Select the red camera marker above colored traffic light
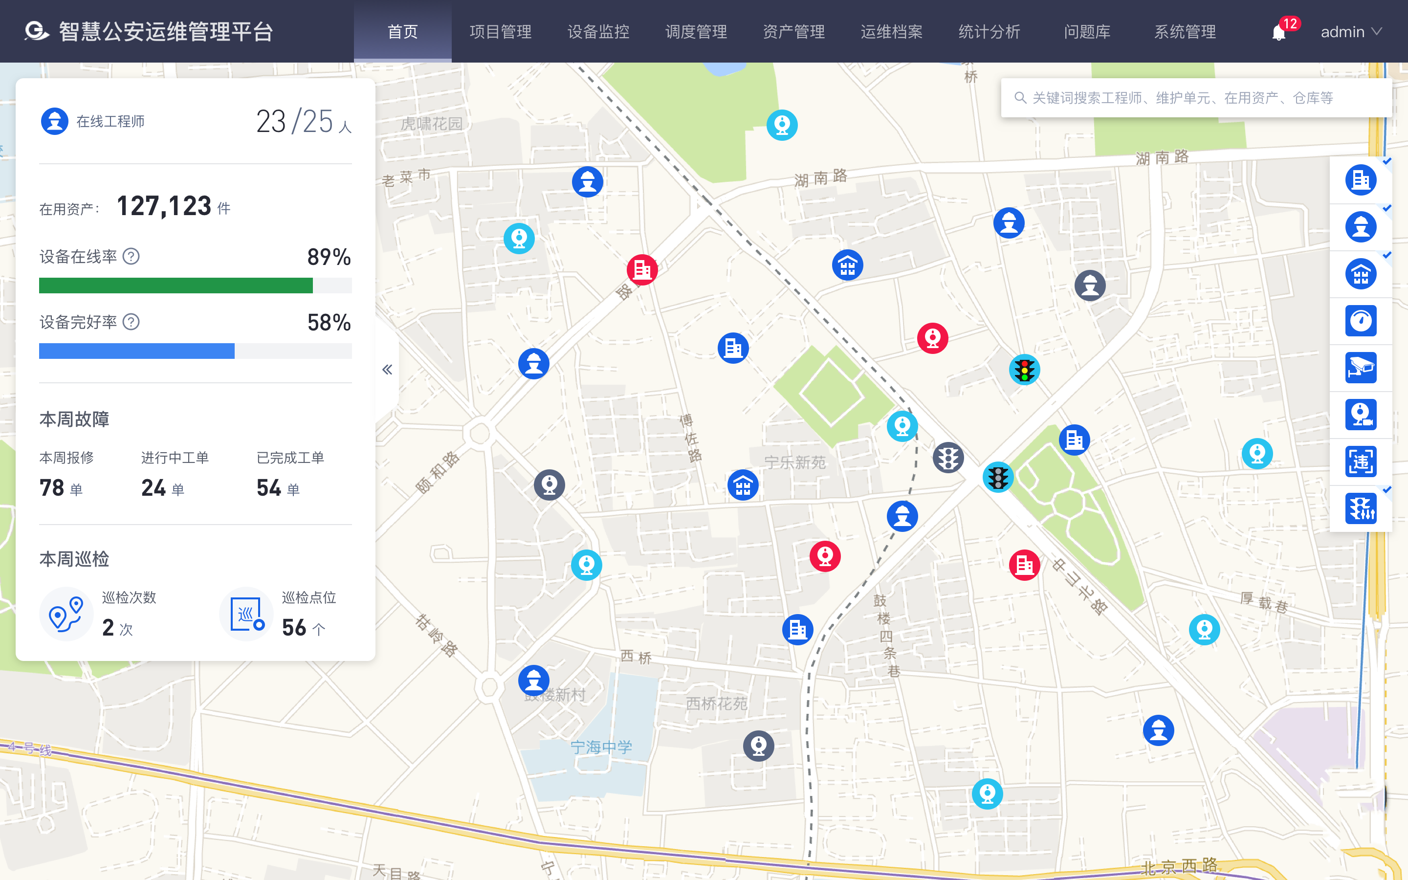Image resolution: width=1408 pixels, height=880 pixels. point(933,337)
